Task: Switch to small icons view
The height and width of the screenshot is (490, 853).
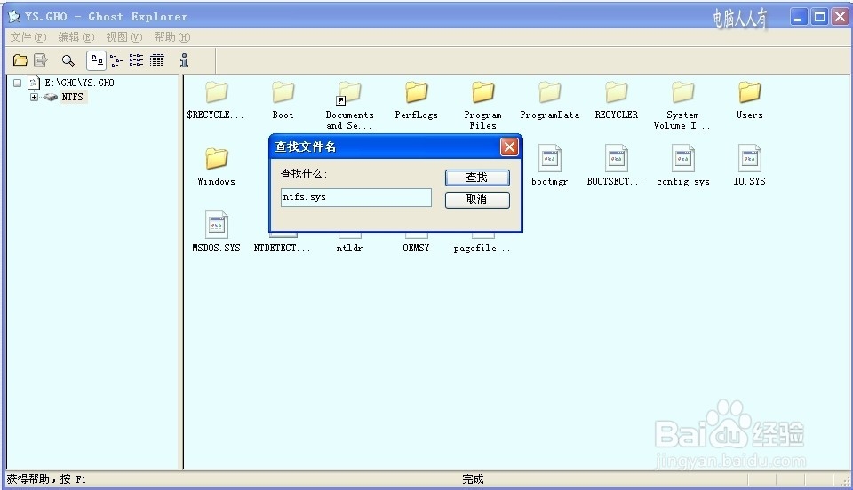Action: [116, 60]
